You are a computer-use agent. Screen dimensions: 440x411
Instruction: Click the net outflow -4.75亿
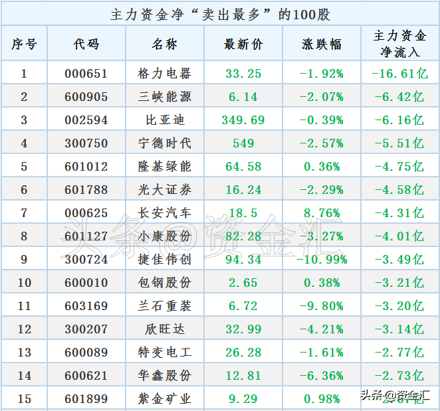tap(399, 167)
